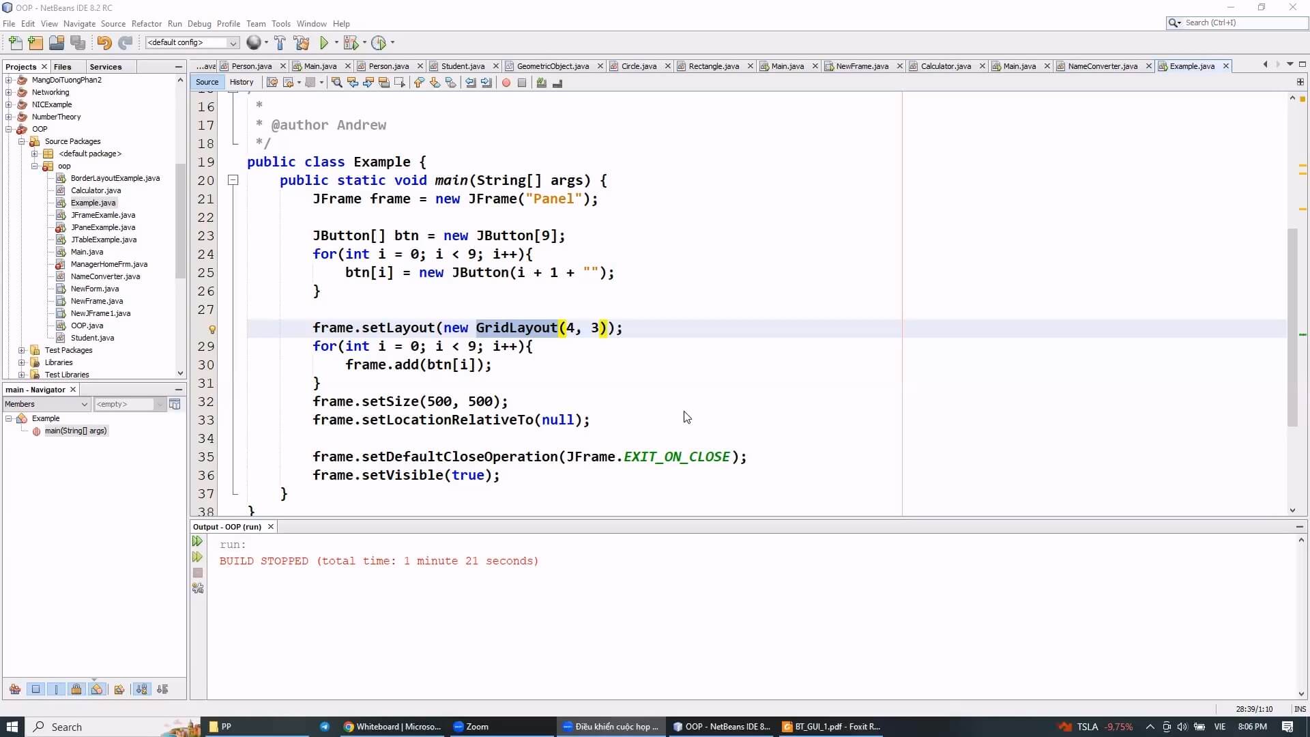Toggle Sort by Source in Navigator

coord(162,689)
